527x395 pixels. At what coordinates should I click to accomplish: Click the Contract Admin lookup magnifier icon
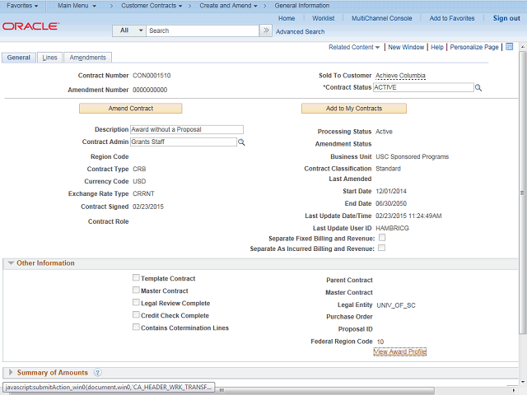[241, 142]
